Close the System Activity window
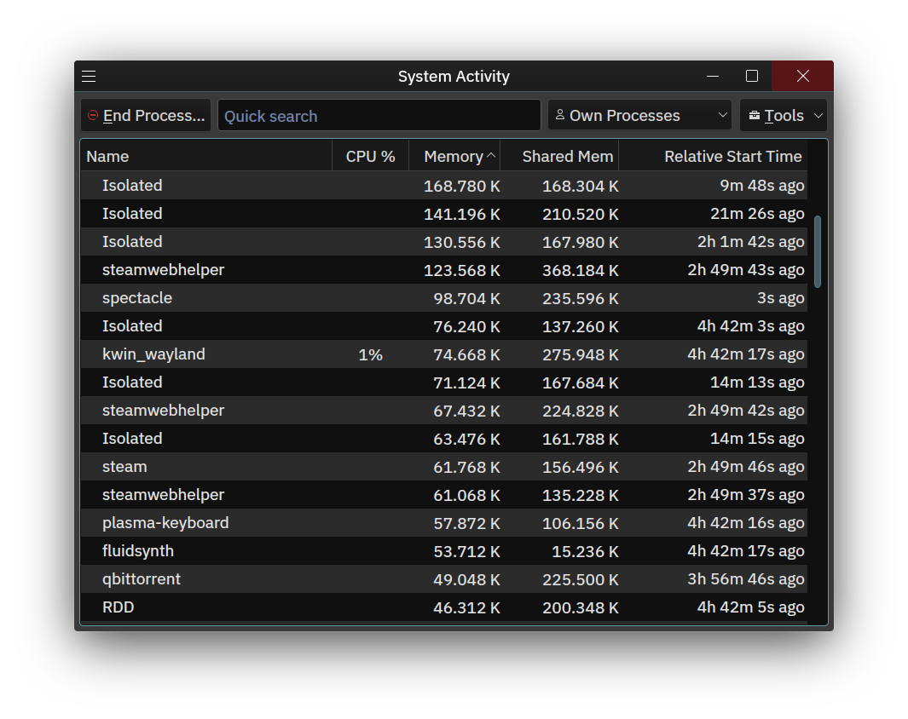The height and width of the screenshot is (719, 908). (x=802, y=77)
